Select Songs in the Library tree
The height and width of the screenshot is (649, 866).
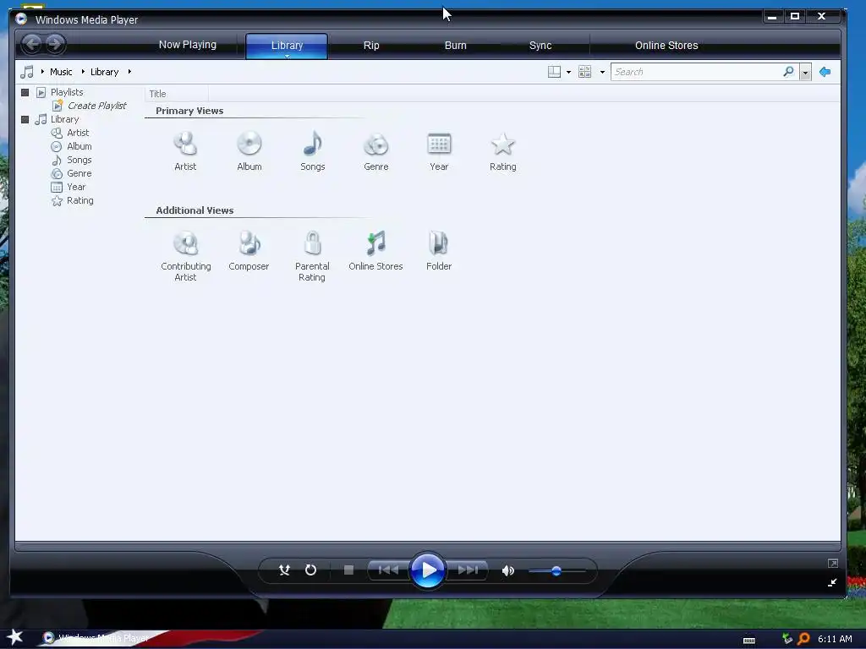[79, 160]
